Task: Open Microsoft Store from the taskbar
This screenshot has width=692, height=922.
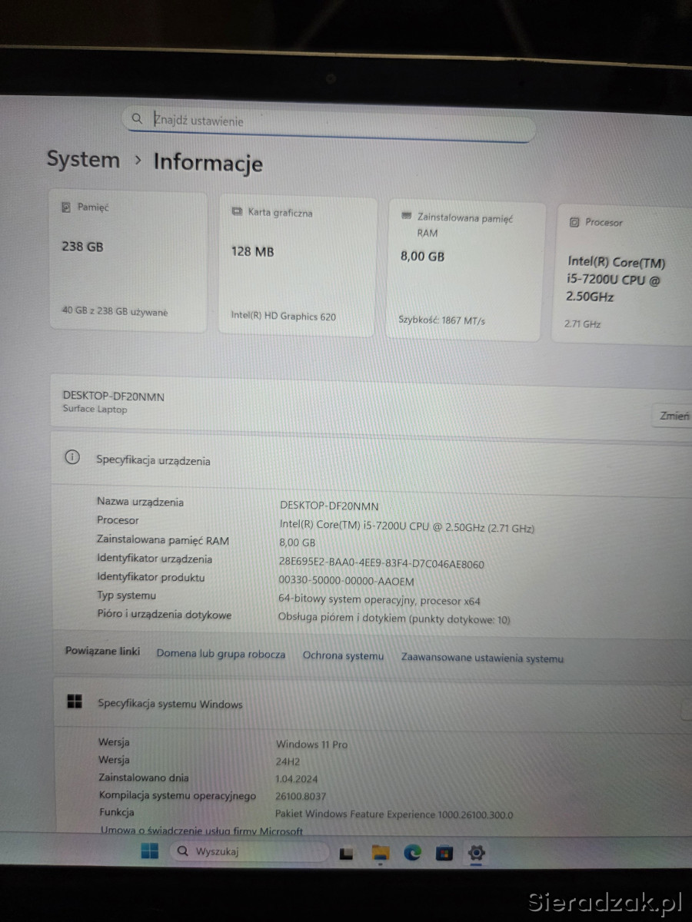Action: (x=444, y=853)
